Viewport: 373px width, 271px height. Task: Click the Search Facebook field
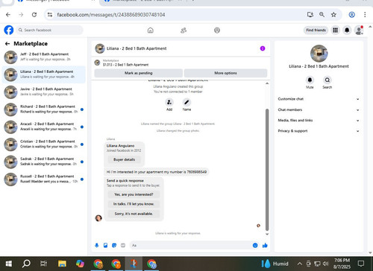50,30
